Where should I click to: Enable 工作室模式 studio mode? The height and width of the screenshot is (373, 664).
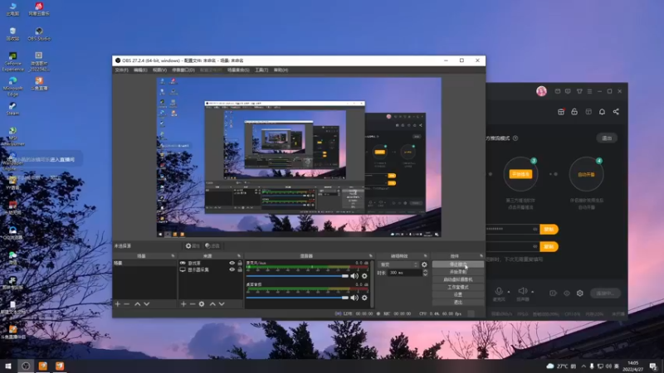[x=458, y=287]
